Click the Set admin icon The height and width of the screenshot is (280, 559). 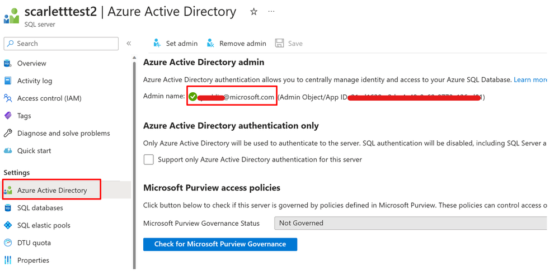(x=157, y=44)
